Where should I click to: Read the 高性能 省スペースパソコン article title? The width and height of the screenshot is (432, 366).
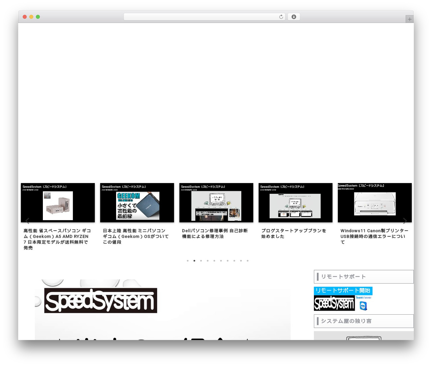pos(57,239)
